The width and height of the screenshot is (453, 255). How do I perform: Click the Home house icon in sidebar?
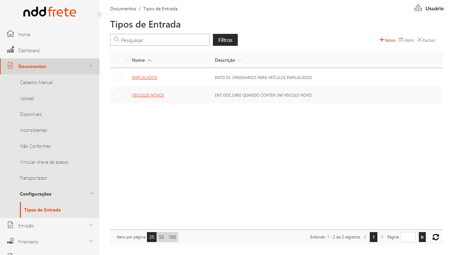tap(10, 34)
